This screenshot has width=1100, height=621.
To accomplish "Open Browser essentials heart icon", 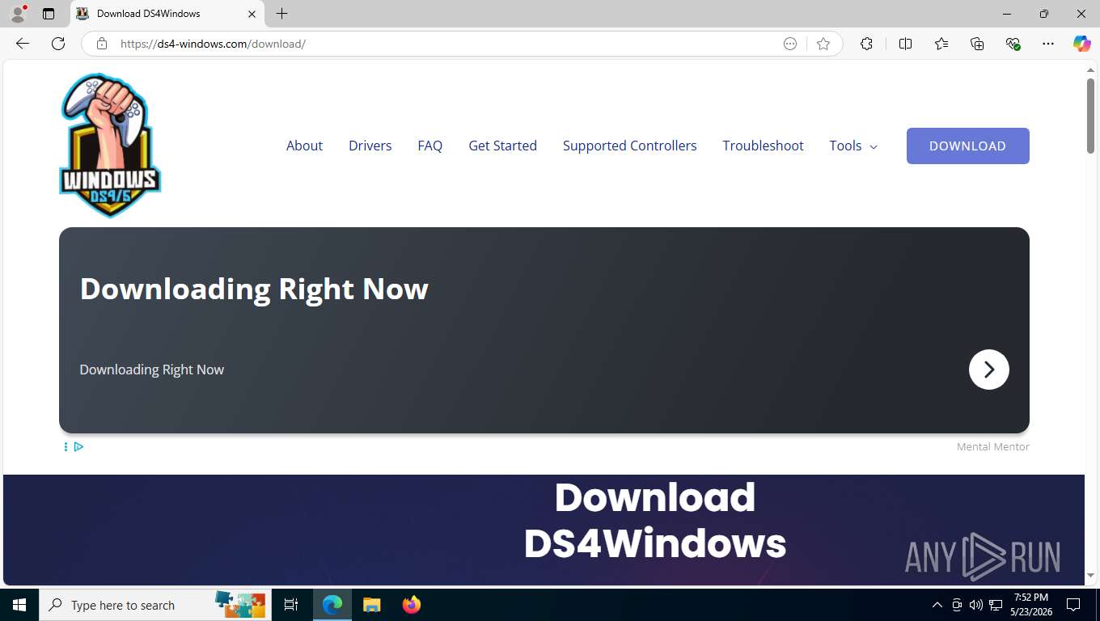I will coord(1013,44).
